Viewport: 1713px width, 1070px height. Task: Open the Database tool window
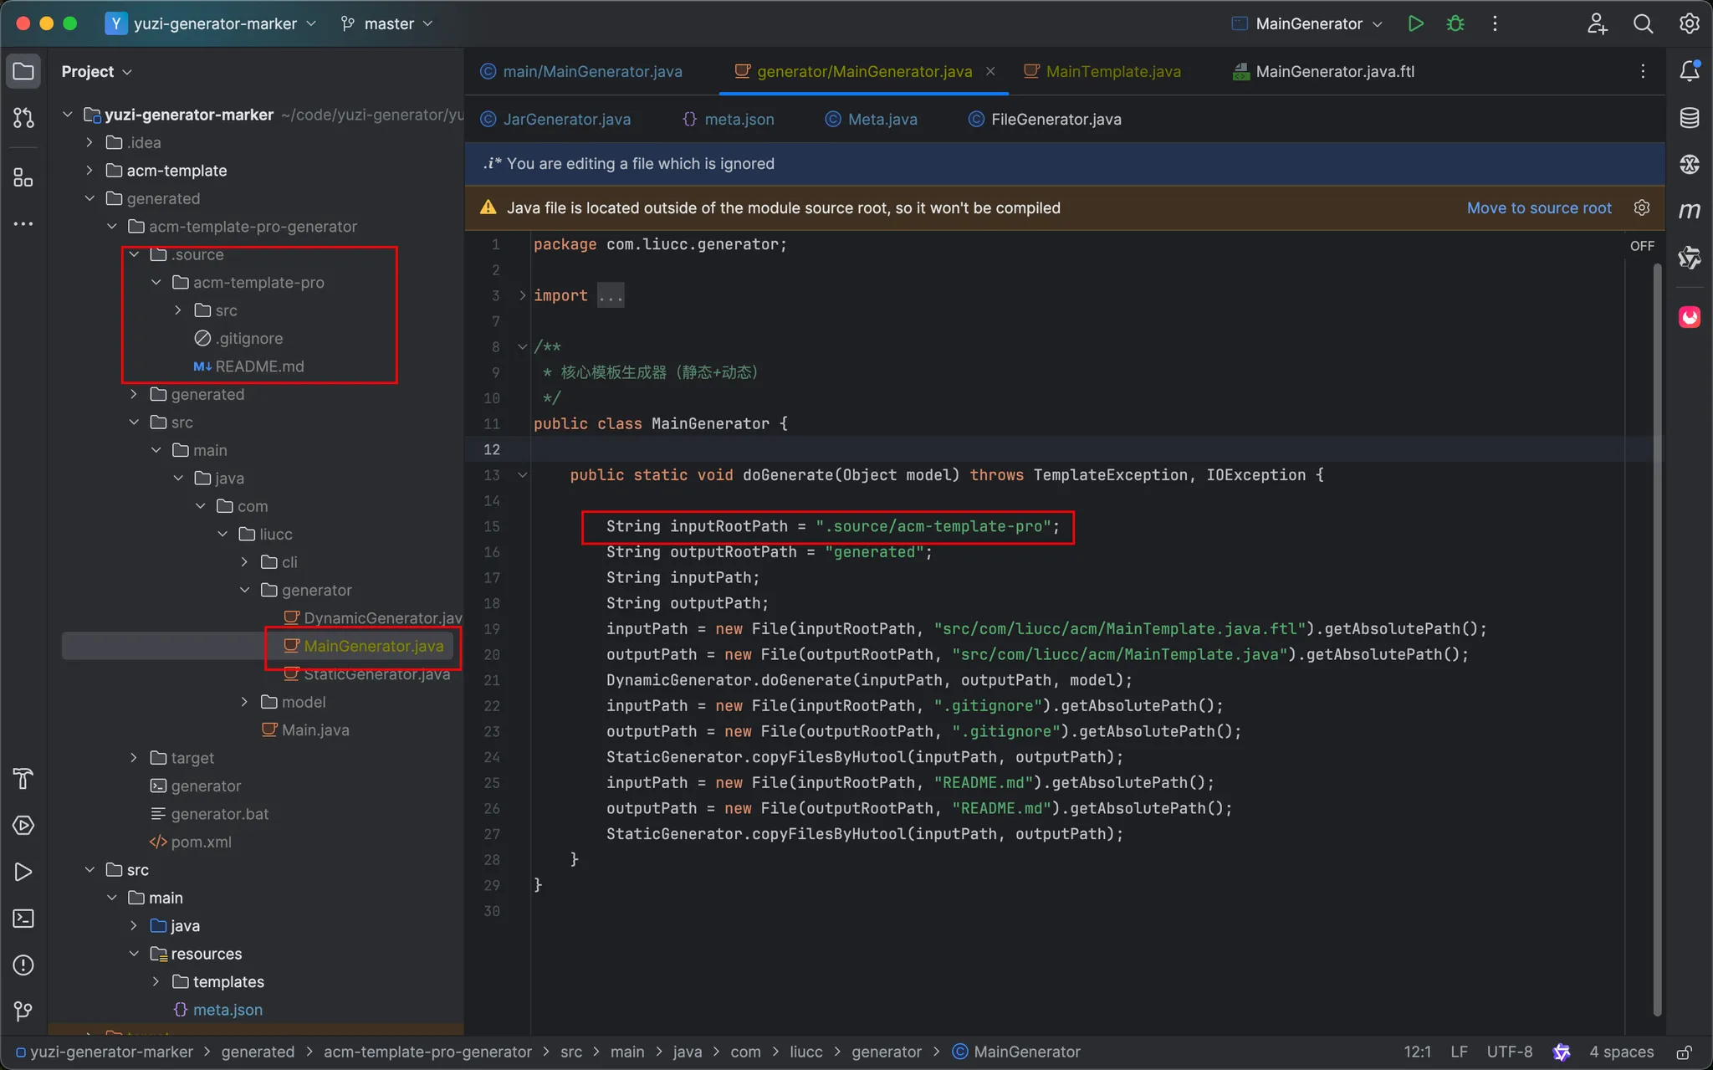(1689, 118)
